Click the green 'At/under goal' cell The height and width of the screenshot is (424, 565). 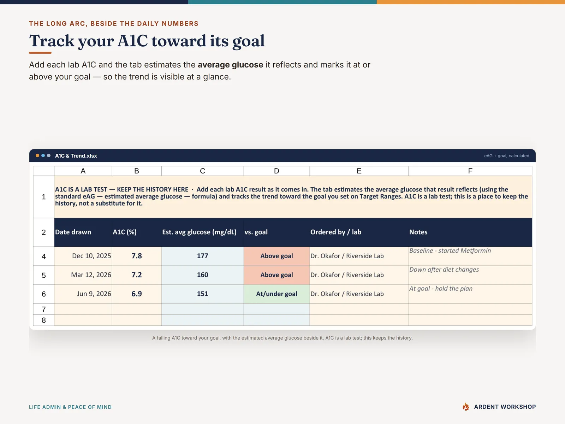[276, 294]
